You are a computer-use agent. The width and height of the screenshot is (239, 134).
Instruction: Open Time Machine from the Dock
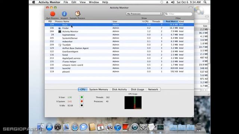point(135,127)
